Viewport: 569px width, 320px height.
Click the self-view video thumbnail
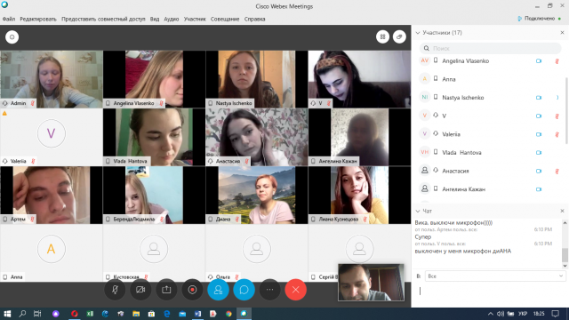point(371,283)
